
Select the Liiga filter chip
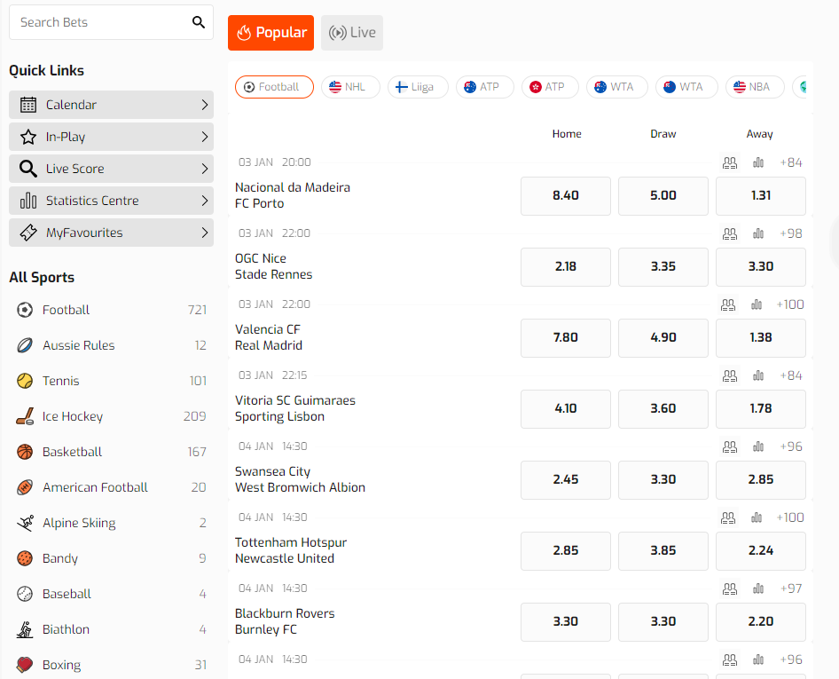pyautogui.click(x=418, y=87)
